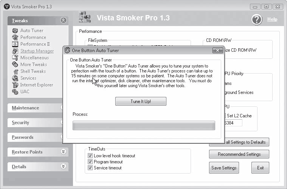
Task: Click the Internet Explorer sidebar icon
Action: (x=15, y=85)
